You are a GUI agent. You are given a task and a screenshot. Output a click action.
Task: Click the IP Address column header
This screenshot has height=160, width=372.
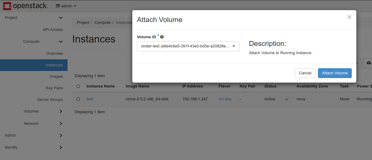[193, 86]
